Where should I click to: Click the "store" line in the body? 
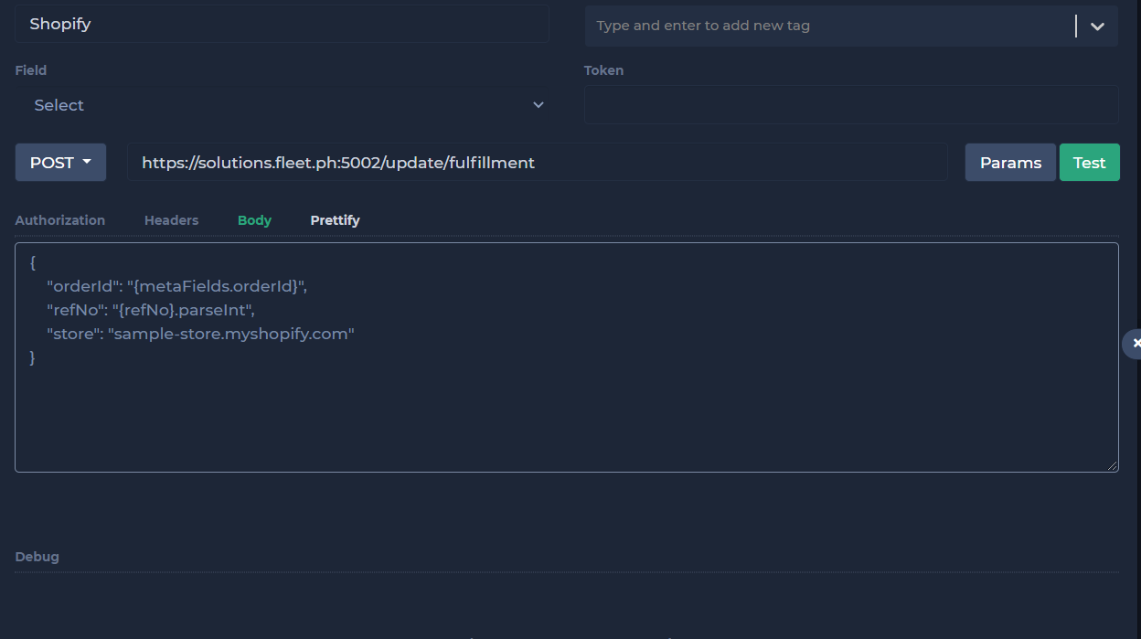pyautogui.click(x=200, y=334)
